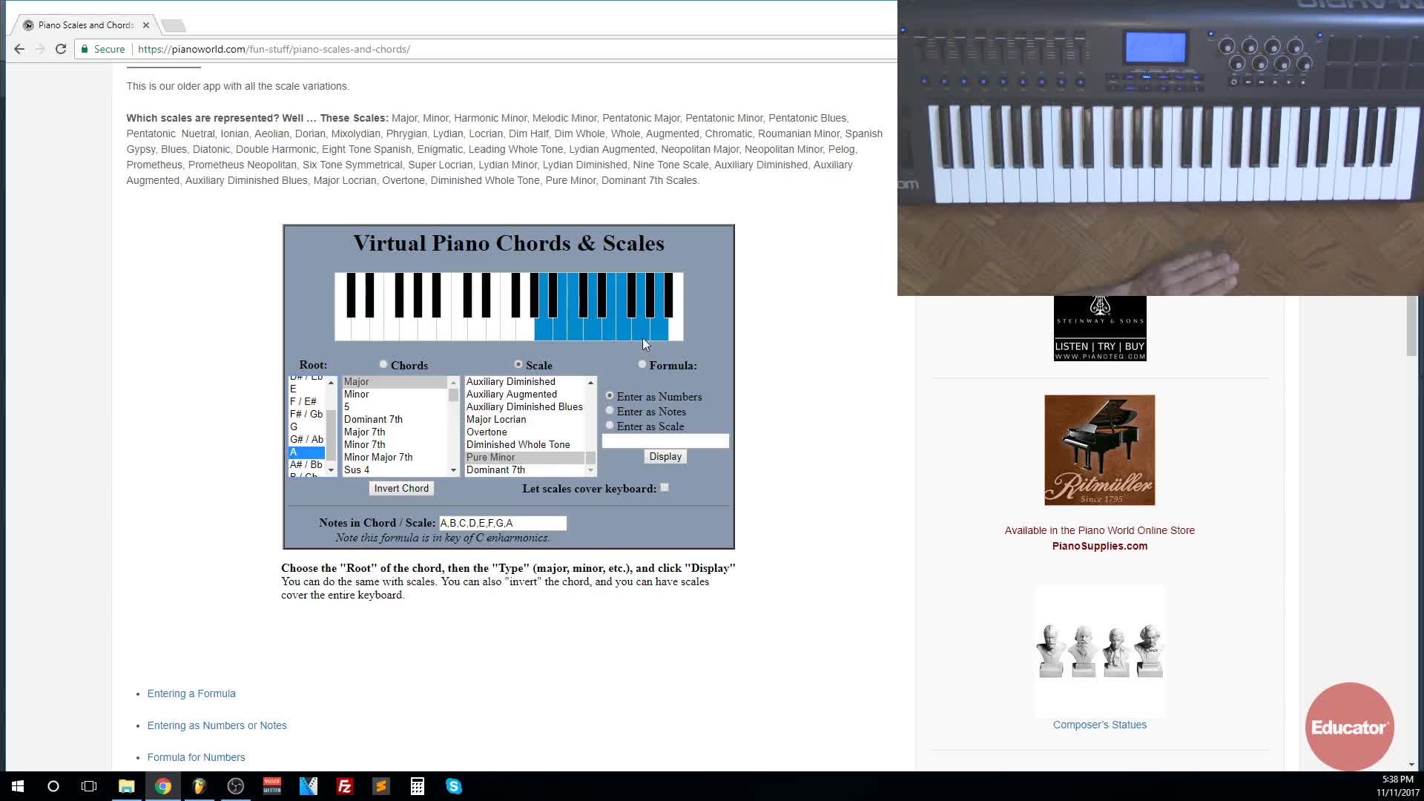Click the formula input field

point(665,441)
